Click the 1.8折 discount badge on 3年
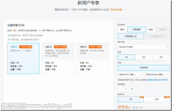Screen dimensions: 172x111 [x=167, y=97]
